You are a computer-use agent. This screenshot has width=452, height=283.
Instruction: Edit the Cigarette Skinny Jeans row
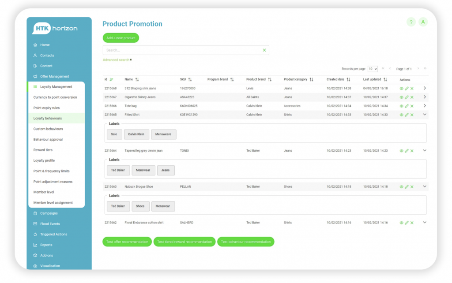click(407, 97)
